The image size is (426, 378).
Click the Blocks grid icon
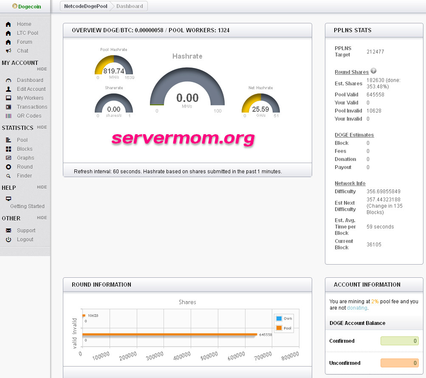click(8, 149)
